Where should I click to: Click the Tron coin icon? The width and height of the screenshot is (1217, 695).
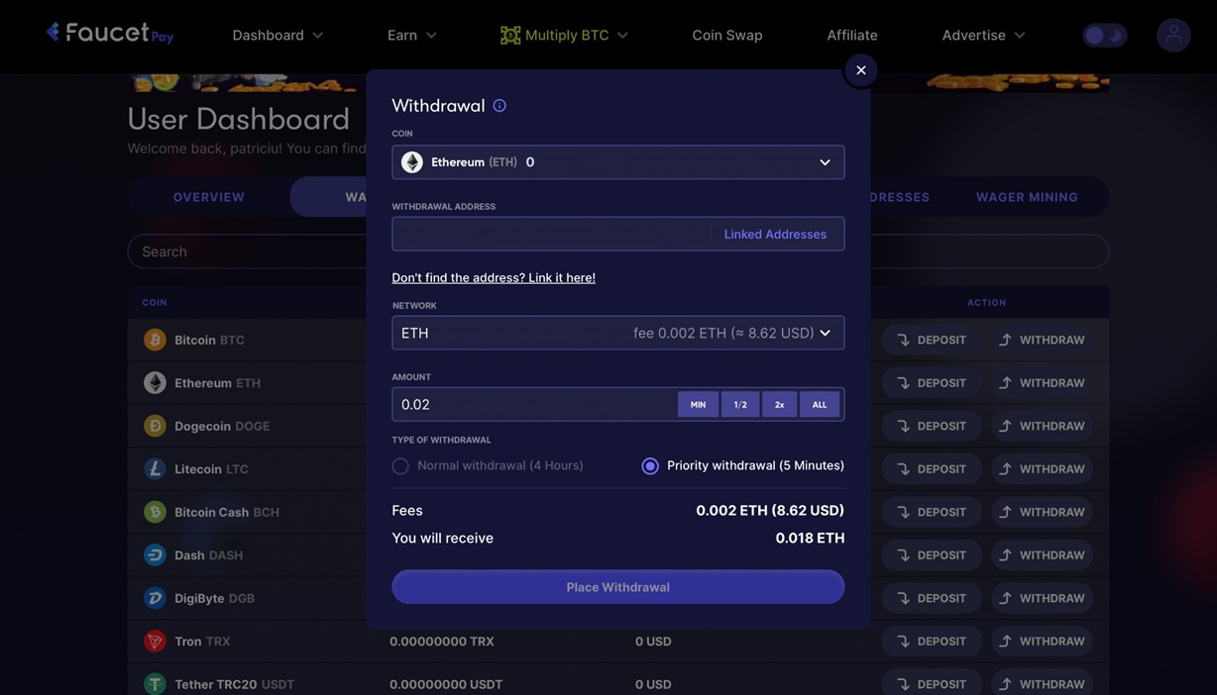155,642
